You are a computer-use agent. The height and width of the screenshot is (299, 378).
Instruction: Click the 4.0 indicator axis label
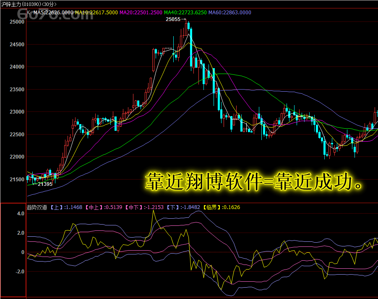21,214
